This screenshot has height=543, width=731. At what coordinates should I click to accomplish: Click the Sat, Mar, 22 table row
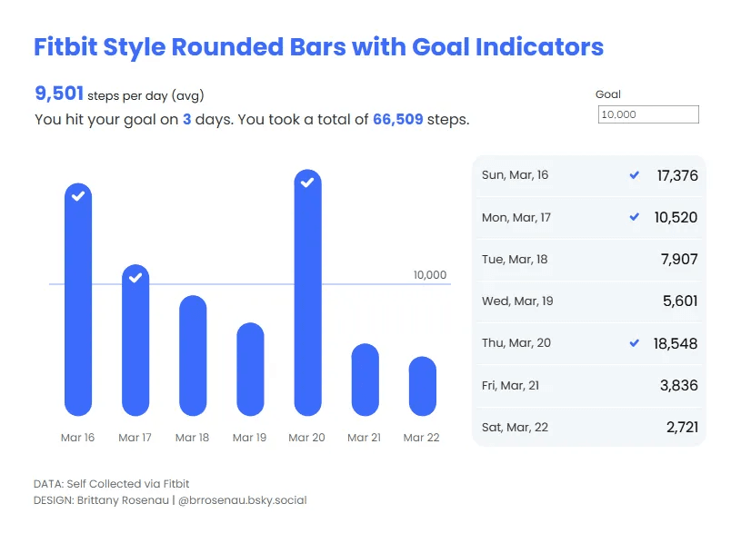tap(589, 428)
